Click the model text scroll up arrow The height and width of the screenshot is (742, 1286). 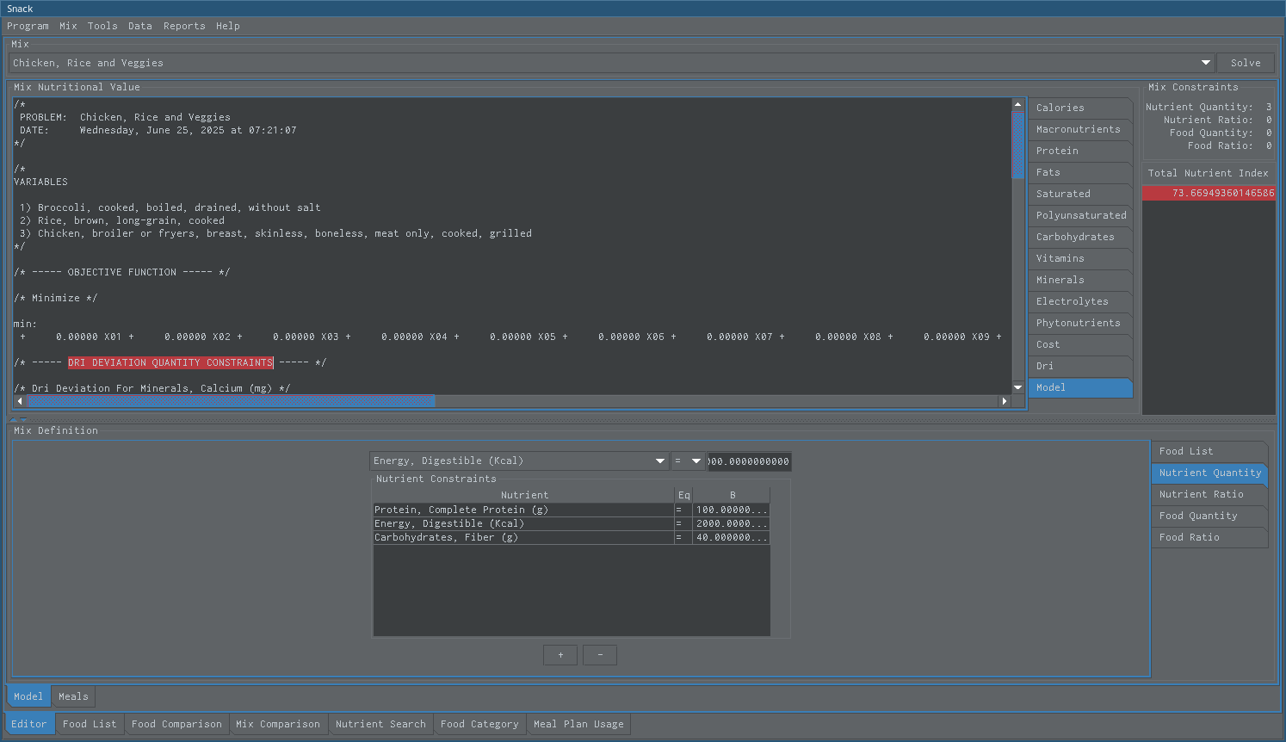pos(1018,104)
